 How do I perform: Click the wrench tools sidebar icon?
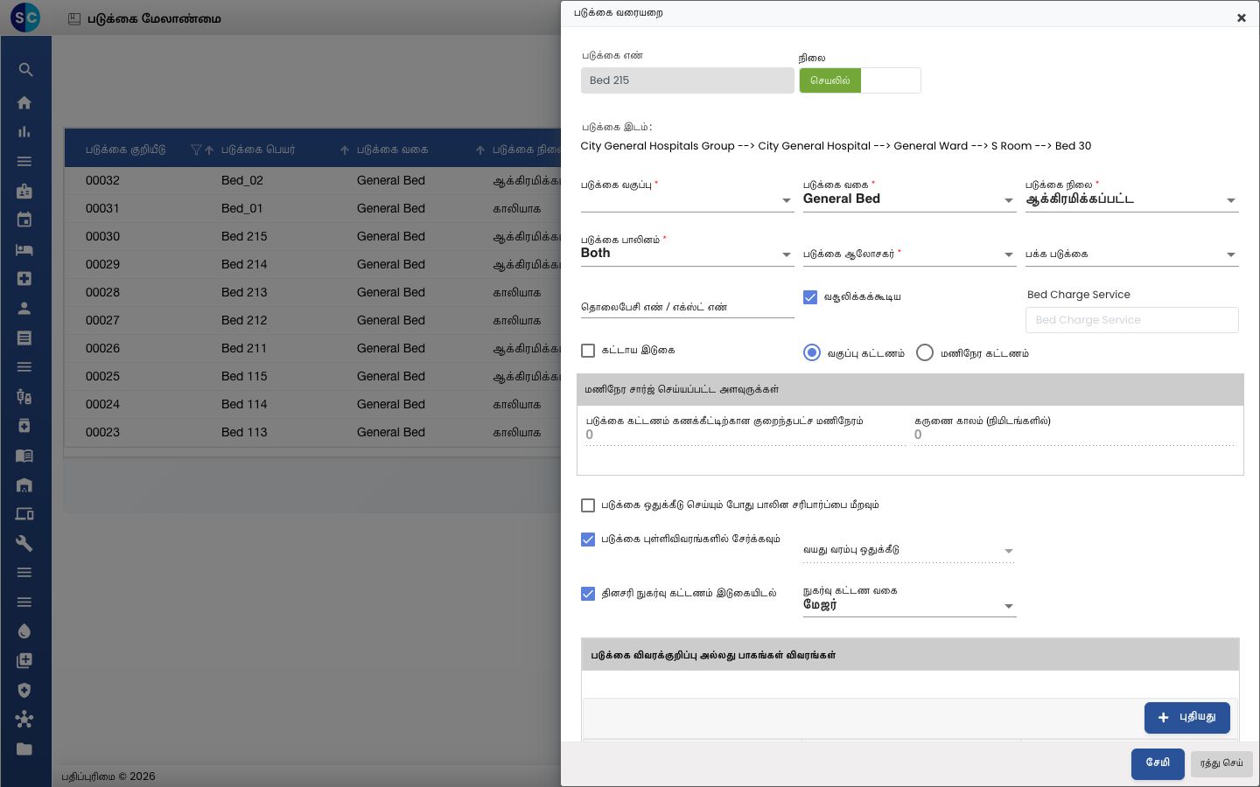(x=24, y=543)
